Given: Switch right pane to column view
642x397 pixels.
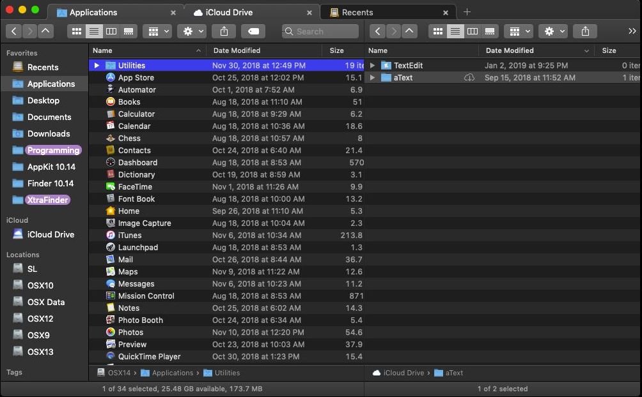Looking at the screenshot, I should [472, 31].
